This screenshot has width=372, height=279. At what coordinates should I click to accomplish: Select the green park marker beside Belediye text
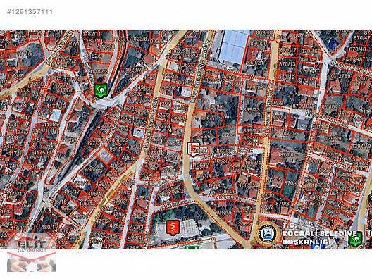coord(355,238)
